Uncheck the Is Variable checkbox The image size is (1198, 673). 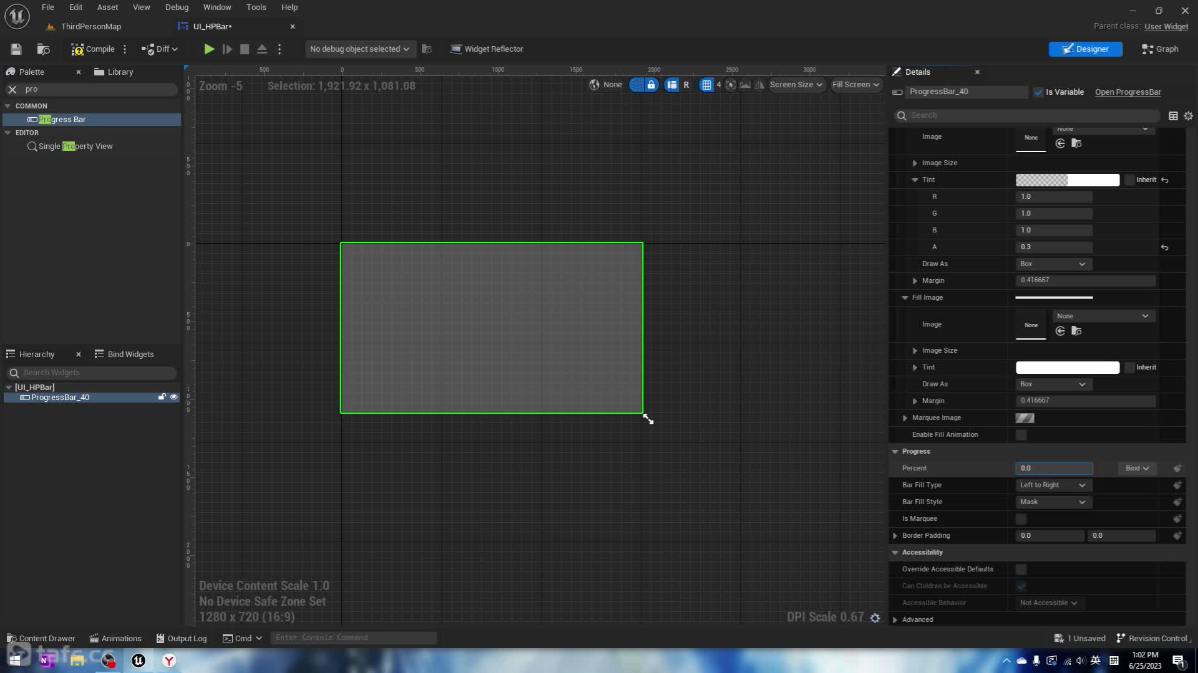coord(1038,92)
